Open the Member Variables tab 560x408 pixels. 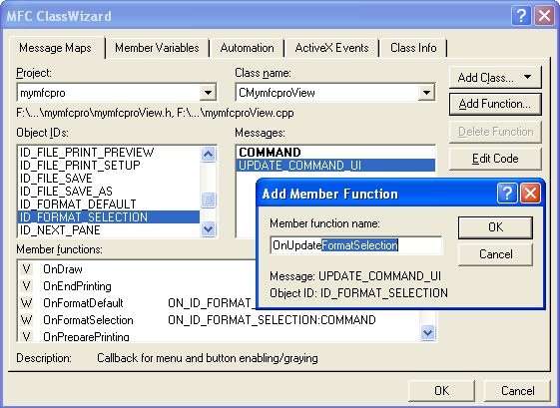point(157,48)
